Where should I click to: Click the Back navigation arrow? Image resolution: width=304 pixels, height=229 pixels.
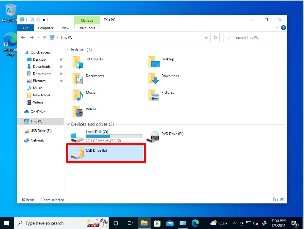point(23,37)
